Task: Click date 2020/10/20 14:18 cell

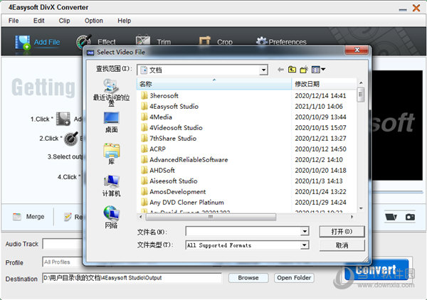Action: [x=320, y=171]
